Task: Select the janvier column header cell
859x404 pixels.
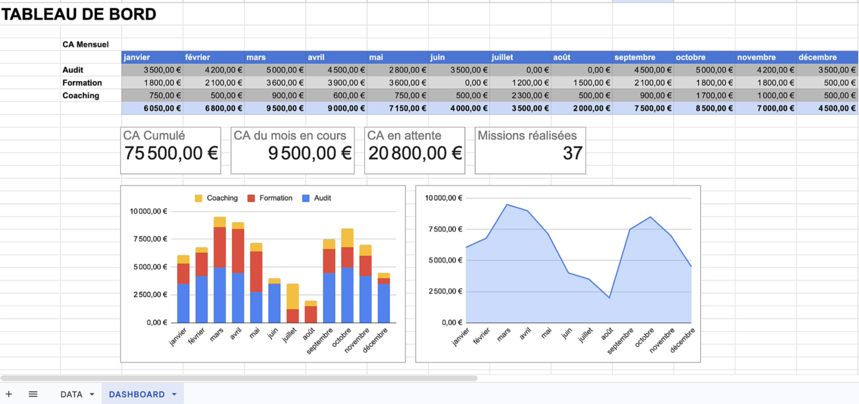Action: [152, 57]
